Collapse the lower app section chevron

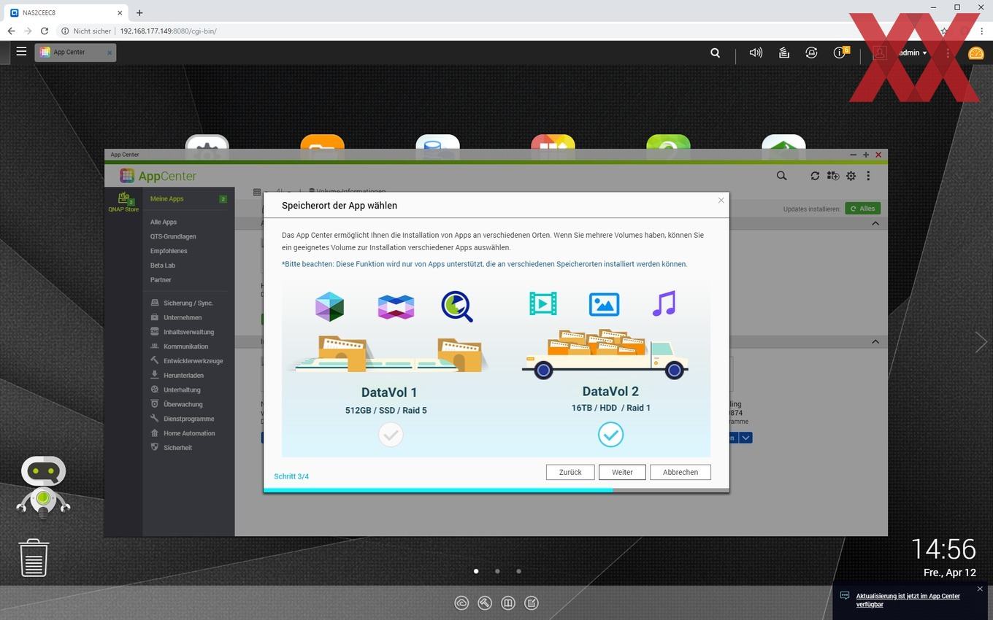click(875, 341)
